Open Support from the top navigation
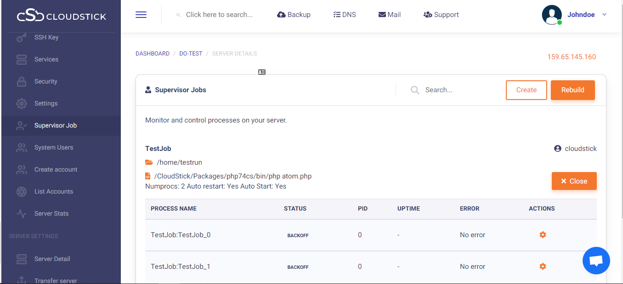Viewport: 623px width, 284px height. click(441, 15)
